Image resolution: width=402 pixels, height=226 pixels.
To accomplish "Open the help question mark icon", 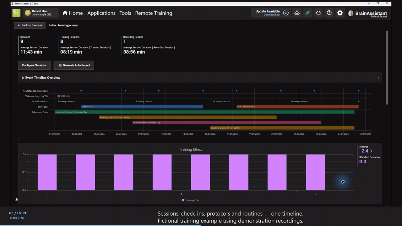I will point(329,13).
